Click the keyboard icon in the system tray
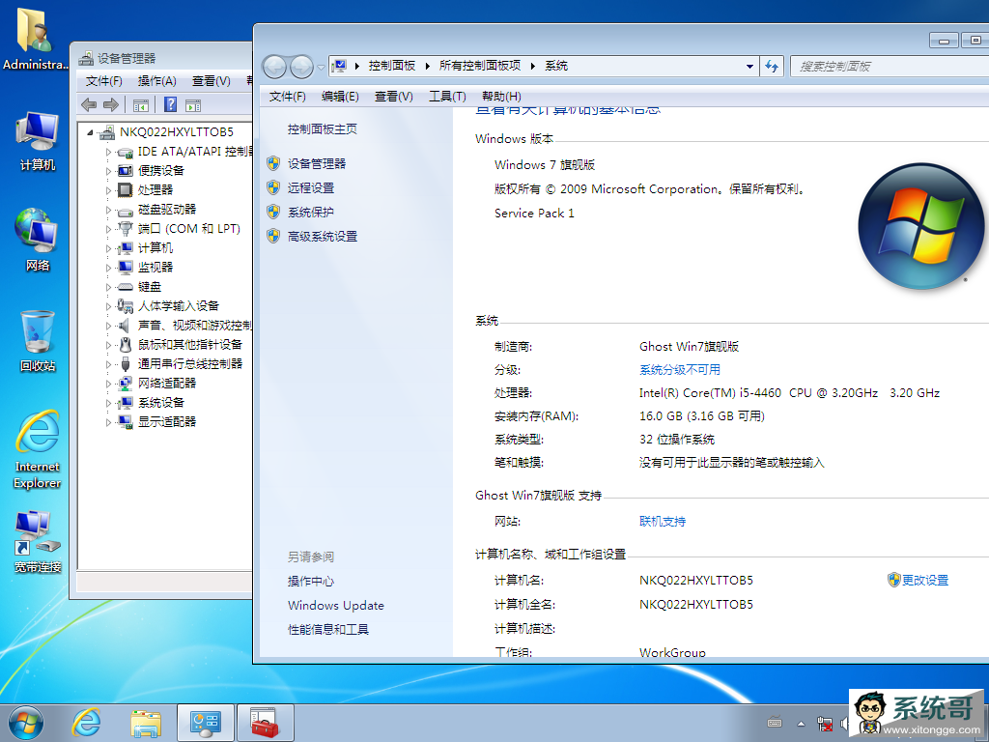The width and height of the screenshot is (989, 742). (775, 723)
